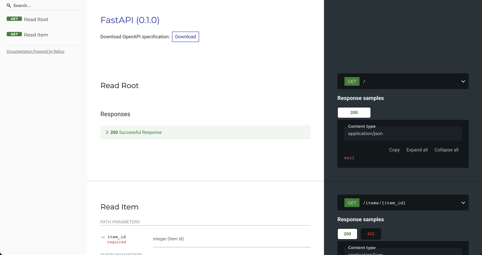Image resolution: width=482 pixels, height=255 pixels.
Task: Click the GET badge for root path
Action: [x=352, y=81]
